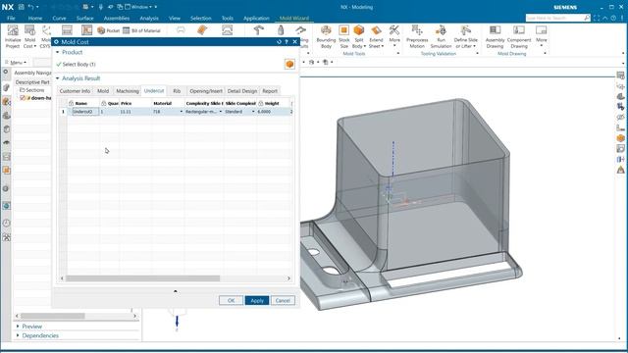Collapse the Analysis Result section
The image size is (628, 353).
click(58, 78)
